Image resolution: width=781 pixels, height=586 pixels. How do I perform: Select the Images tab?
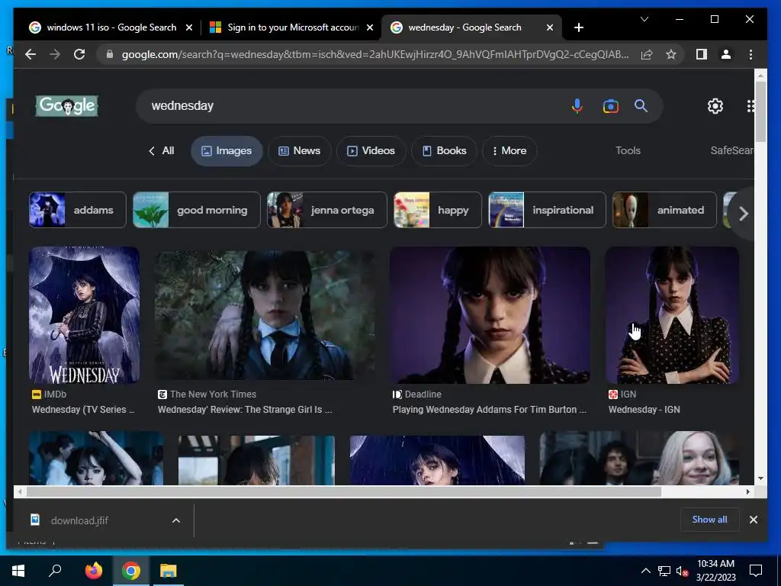(227, 150)
